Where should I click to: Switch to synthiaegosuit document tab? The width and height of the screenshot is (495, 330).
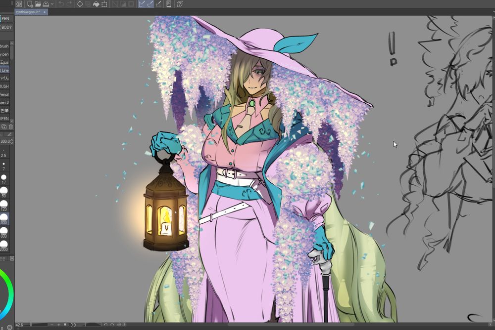(31, 12)
